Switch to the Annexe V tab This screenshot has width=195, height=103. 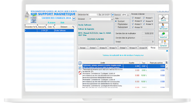[123, 48]
